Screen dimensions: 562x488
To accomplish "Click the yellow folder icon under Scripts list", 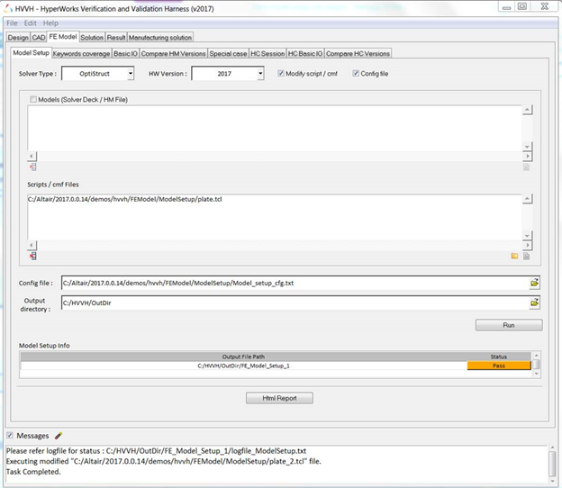I will (x=514, y=256).
